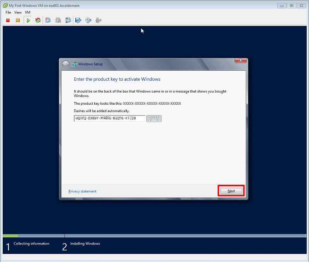The height and width of the screenshot is (262, 309).
Task: Click the 'Installing Windows' step label
Action: tap(85, 243)
